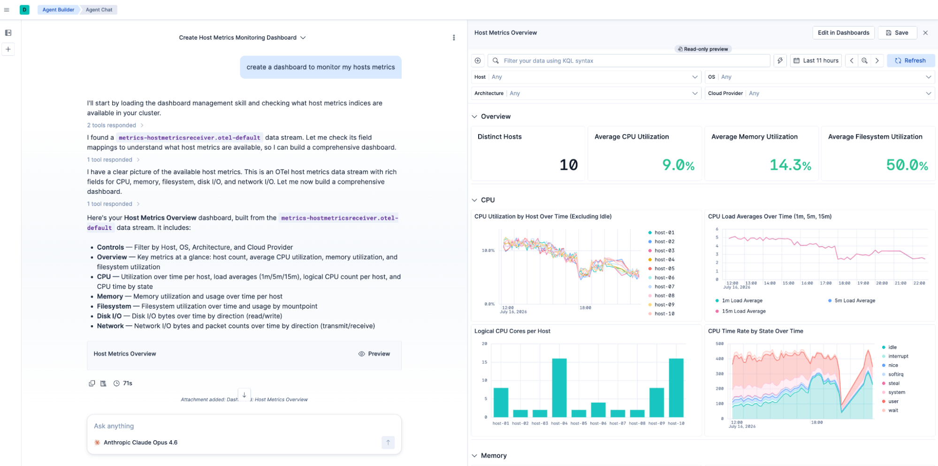Open the Create Host Metrics Monitoring Dashboard title dropdown
The image size is (938, 466).
(242, 38)
